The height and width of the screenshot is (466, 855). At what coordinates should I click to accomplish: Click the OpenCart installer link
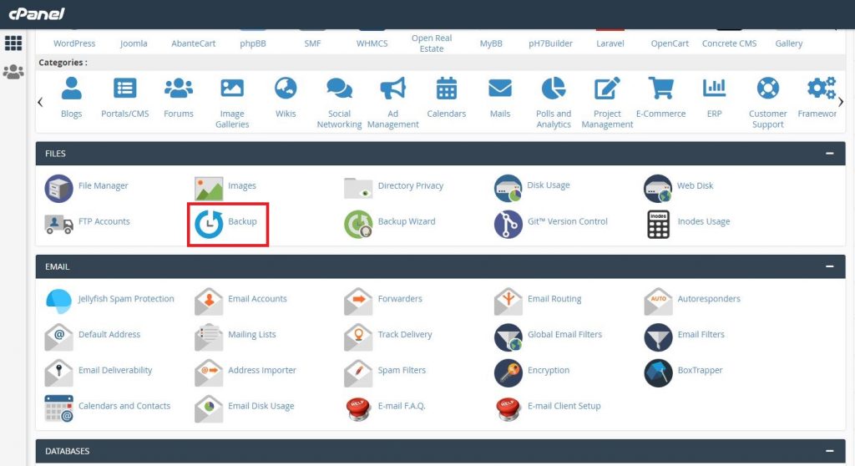(670, 43)
